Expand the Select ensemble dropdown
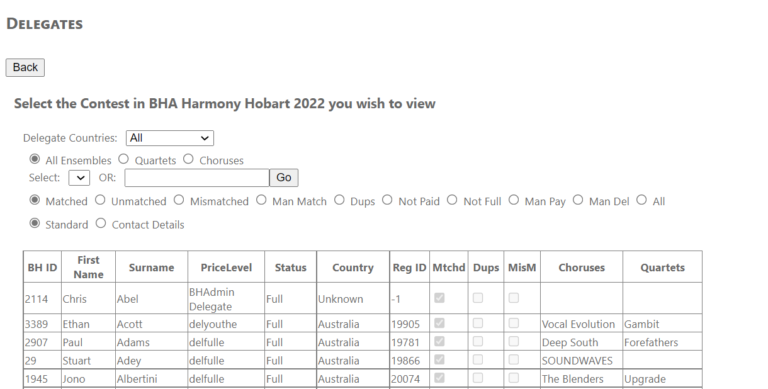This screenshot has width=768, height=389. 79,178
